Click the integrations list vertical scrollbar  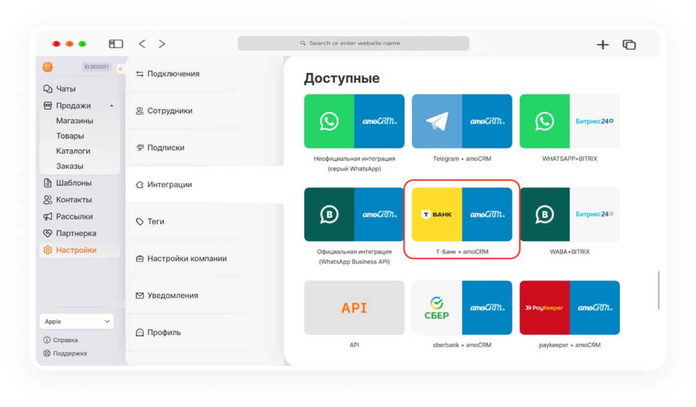pyautogui.click(x=658, y=290)
